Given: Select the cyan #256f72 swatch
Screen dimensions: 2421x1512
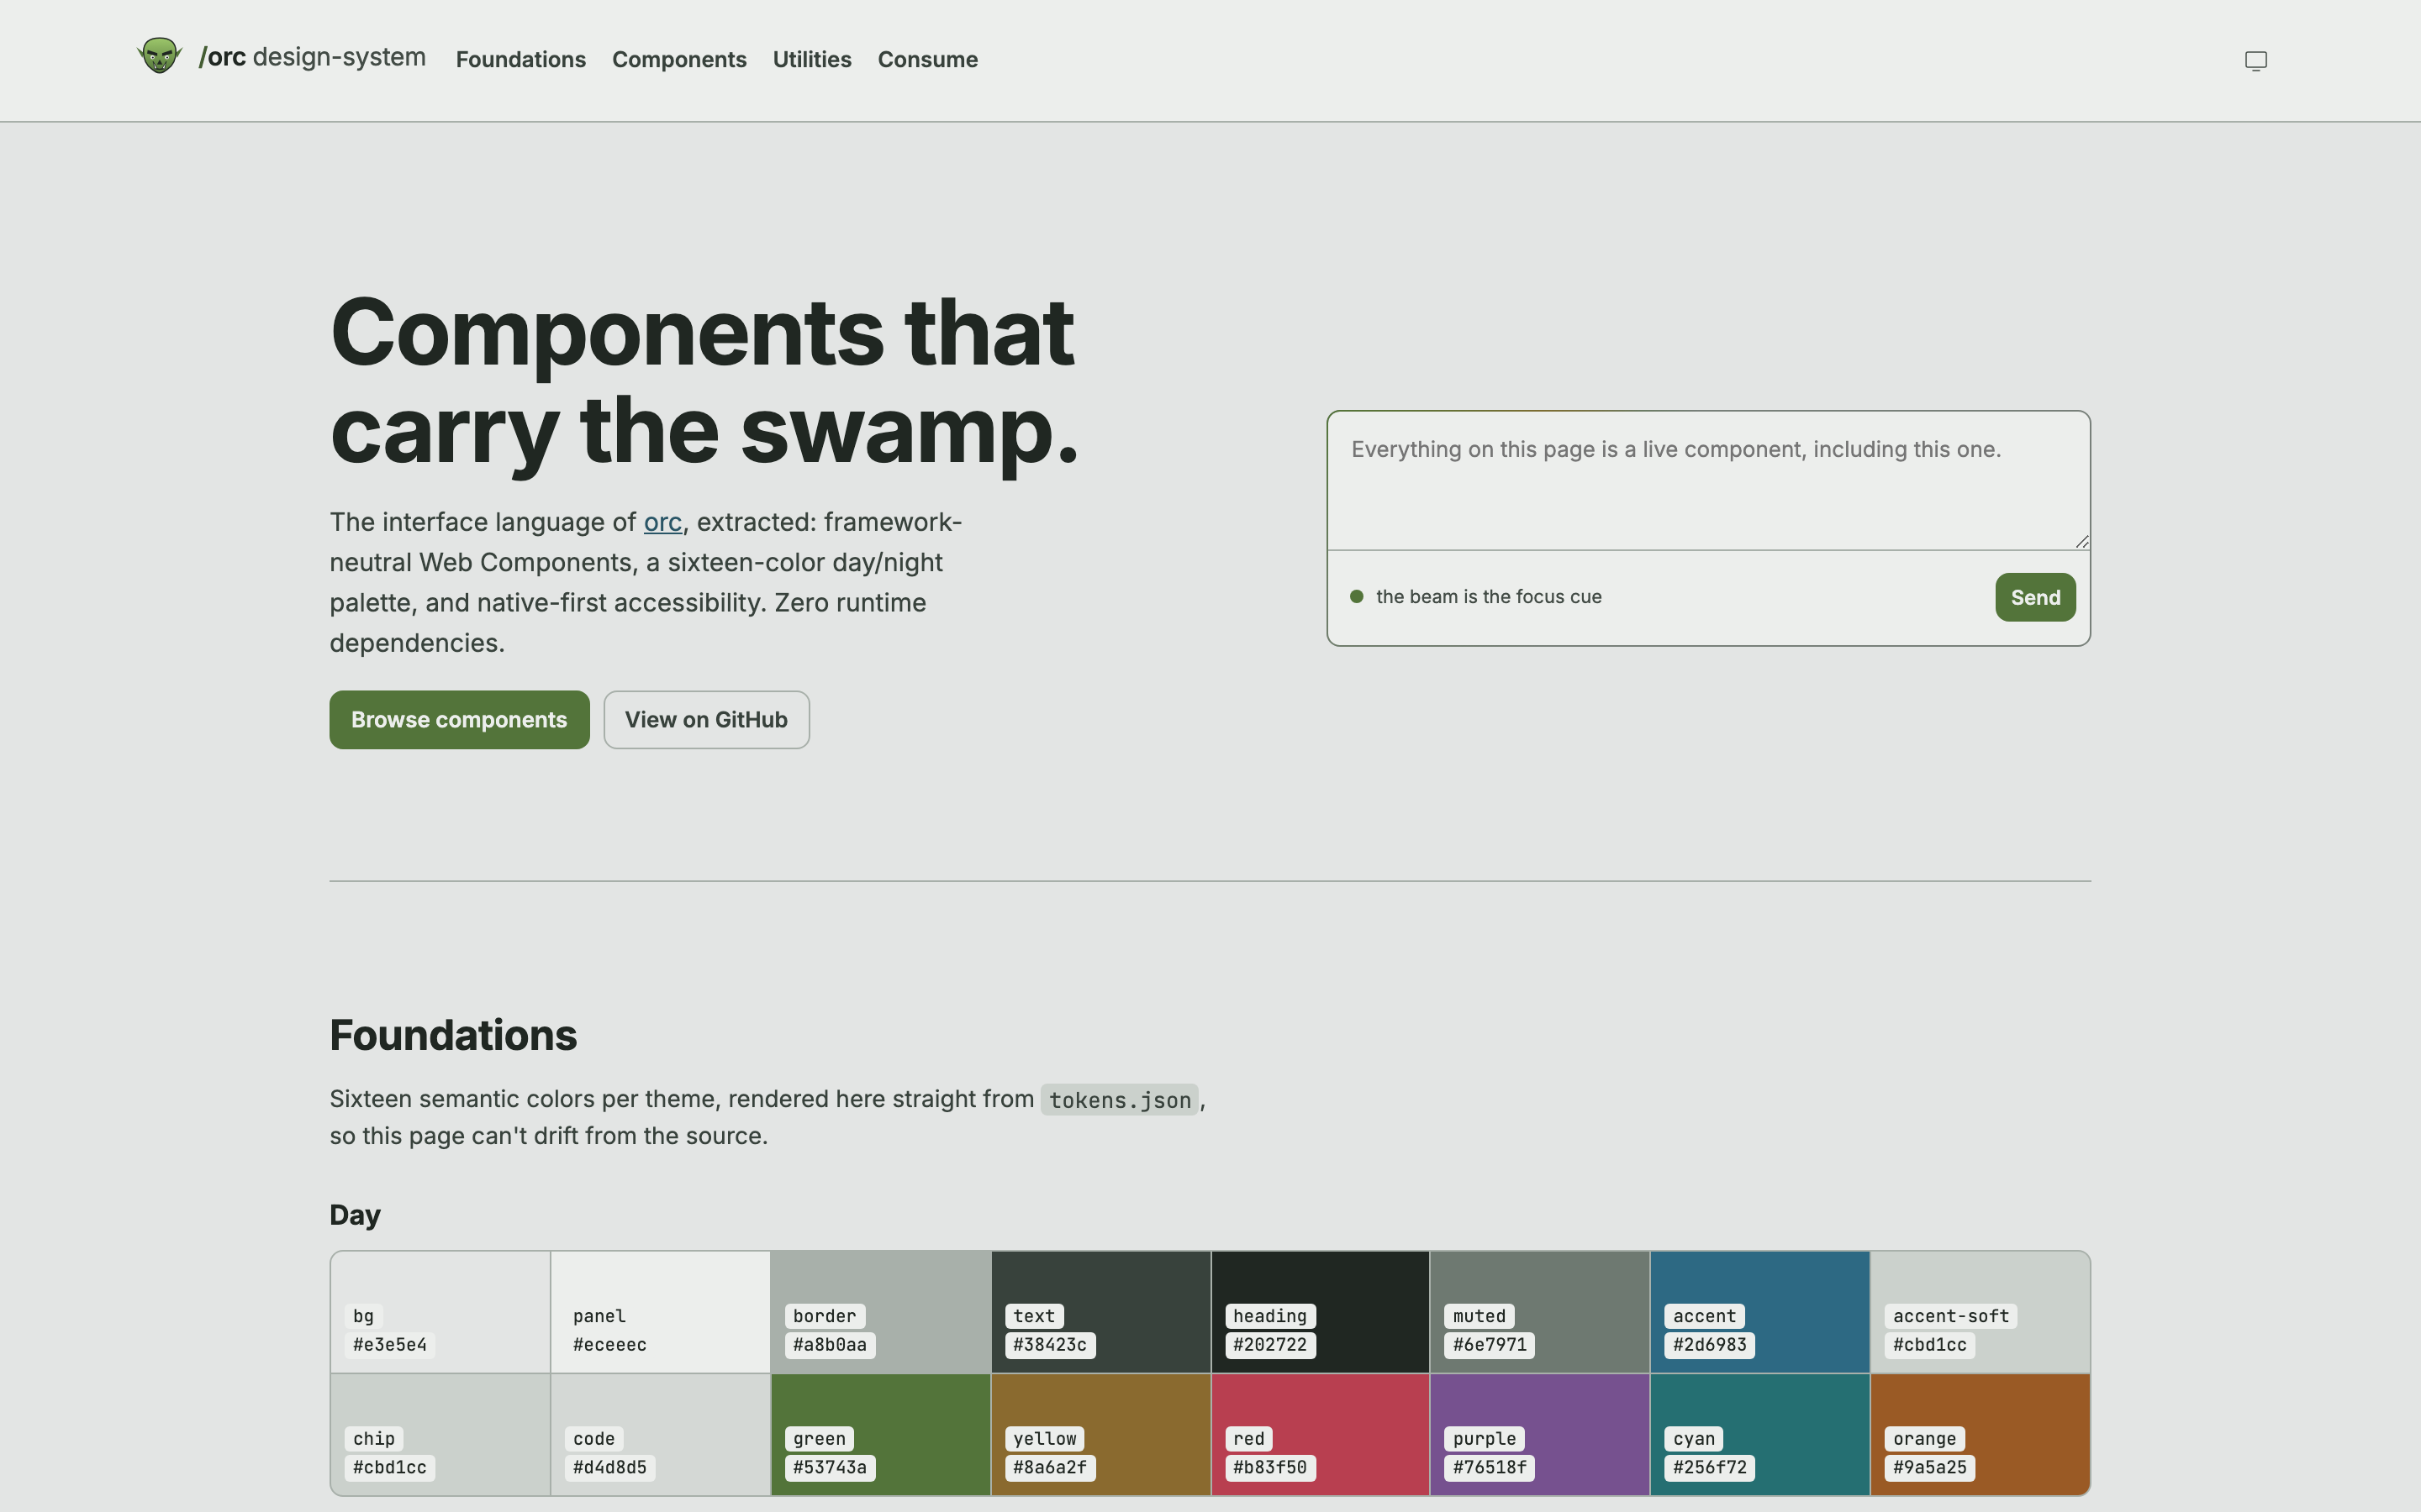Looking at the screenshot, I should tap(1759, 1435).
